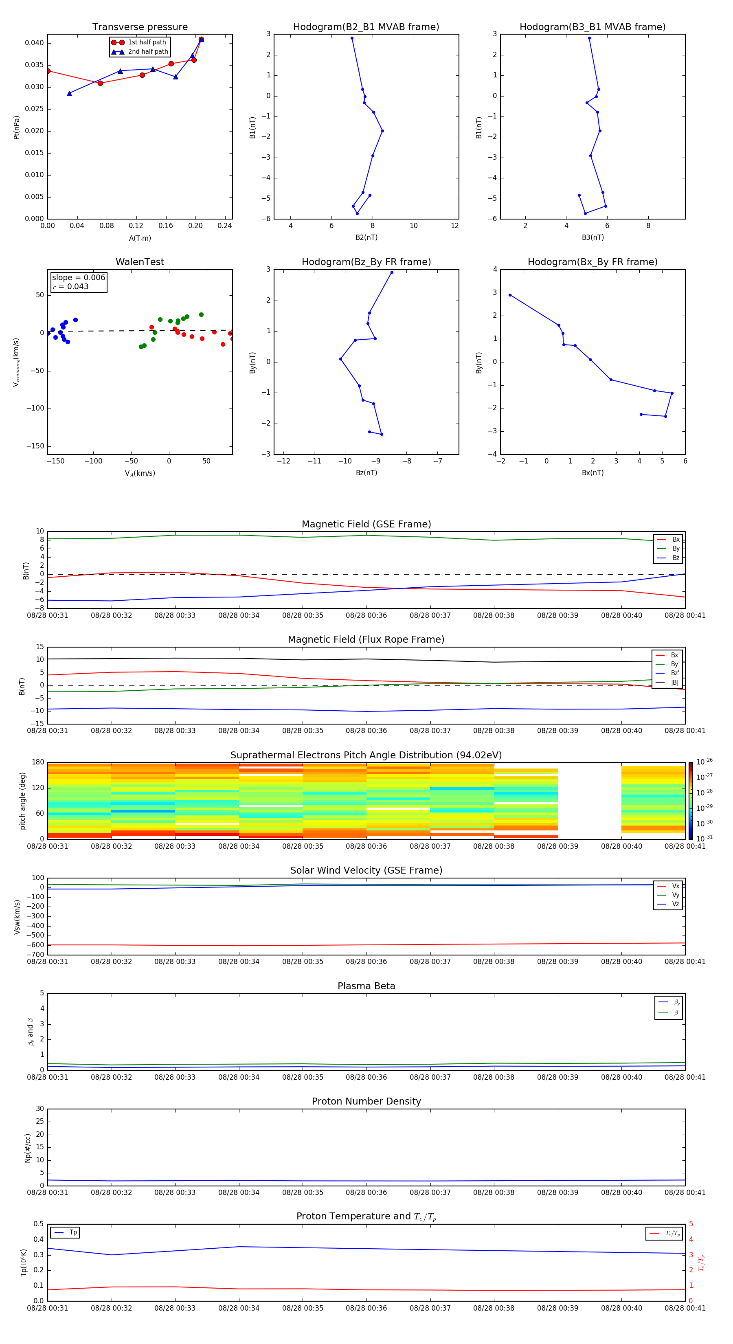Click the 'pitch angle (deg)' axis label
The width and height of the screenshot is (733, 1344).
coord(22,800)
